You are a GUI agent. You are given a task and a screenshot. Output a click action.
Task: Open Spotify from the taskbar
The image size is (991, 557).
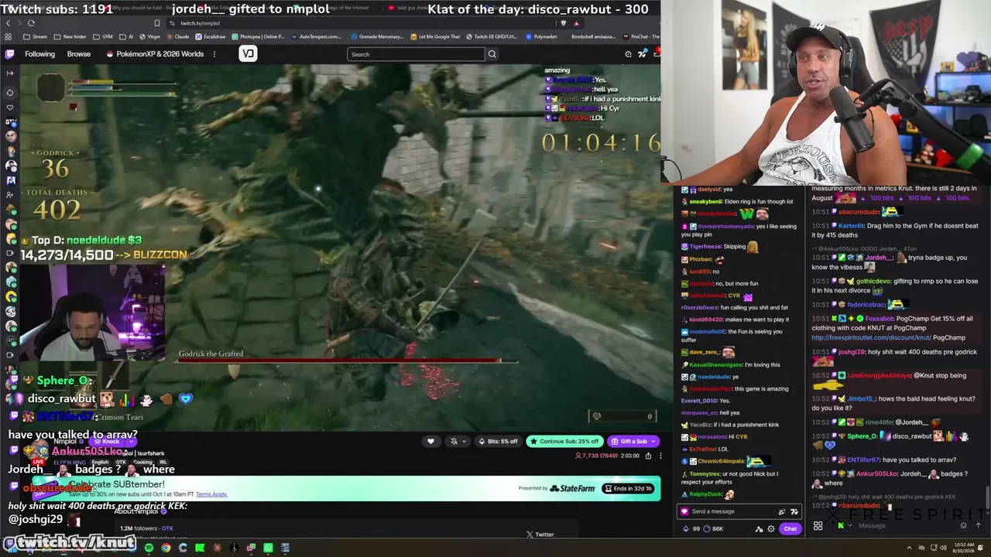tap(149, 548)
